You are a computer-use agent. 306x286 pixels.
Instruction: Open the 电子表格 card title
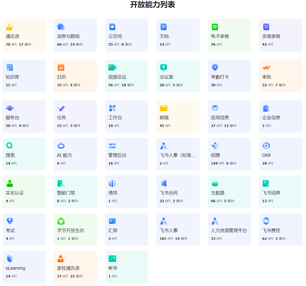coord(220,36)
